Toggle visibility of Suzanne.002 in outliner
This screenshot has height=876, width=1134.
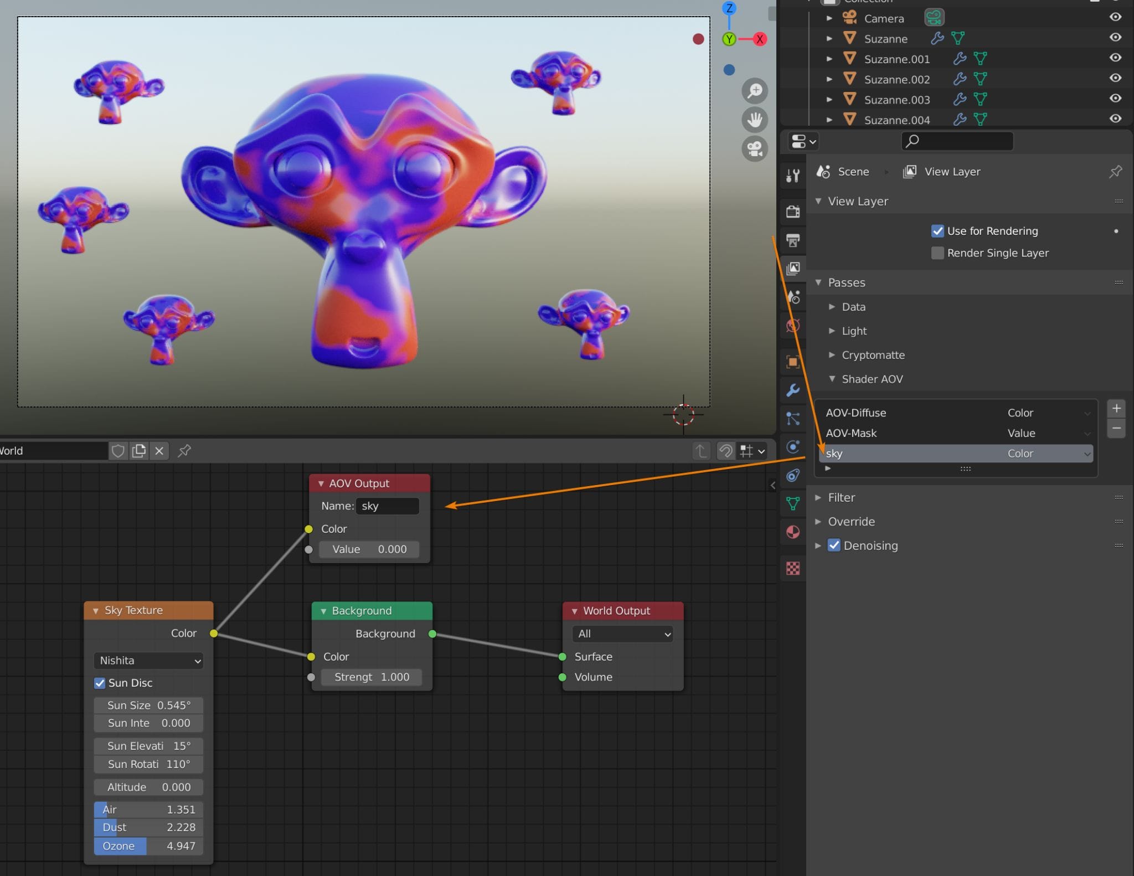click(1115, 78)
